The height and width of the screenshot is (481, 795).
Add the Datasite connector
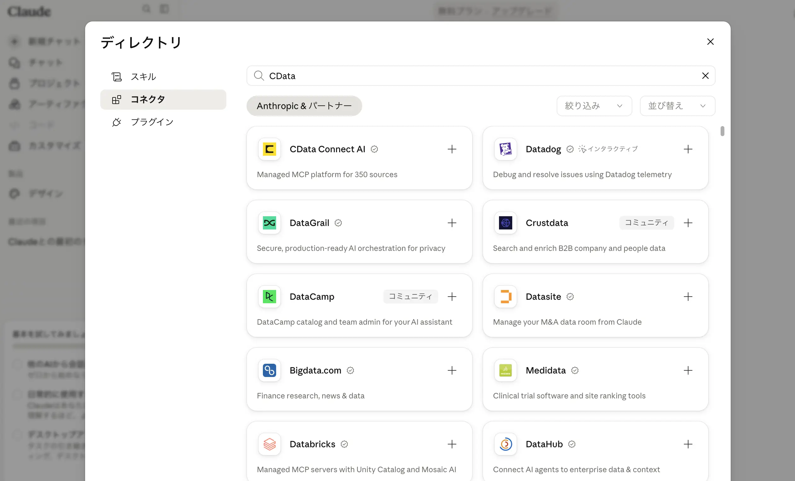click(x=688, y=297)
